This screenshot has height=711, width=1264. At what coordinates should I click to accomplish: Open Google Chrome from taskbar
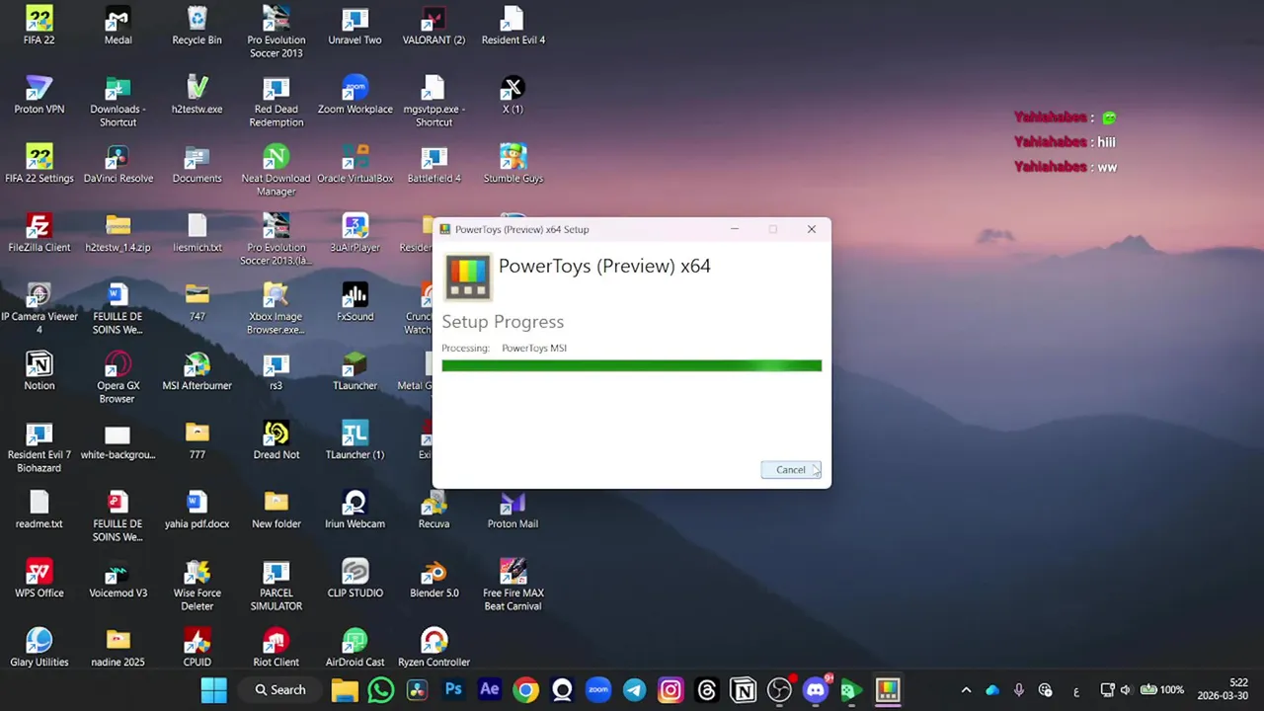(x=525, y=690)
